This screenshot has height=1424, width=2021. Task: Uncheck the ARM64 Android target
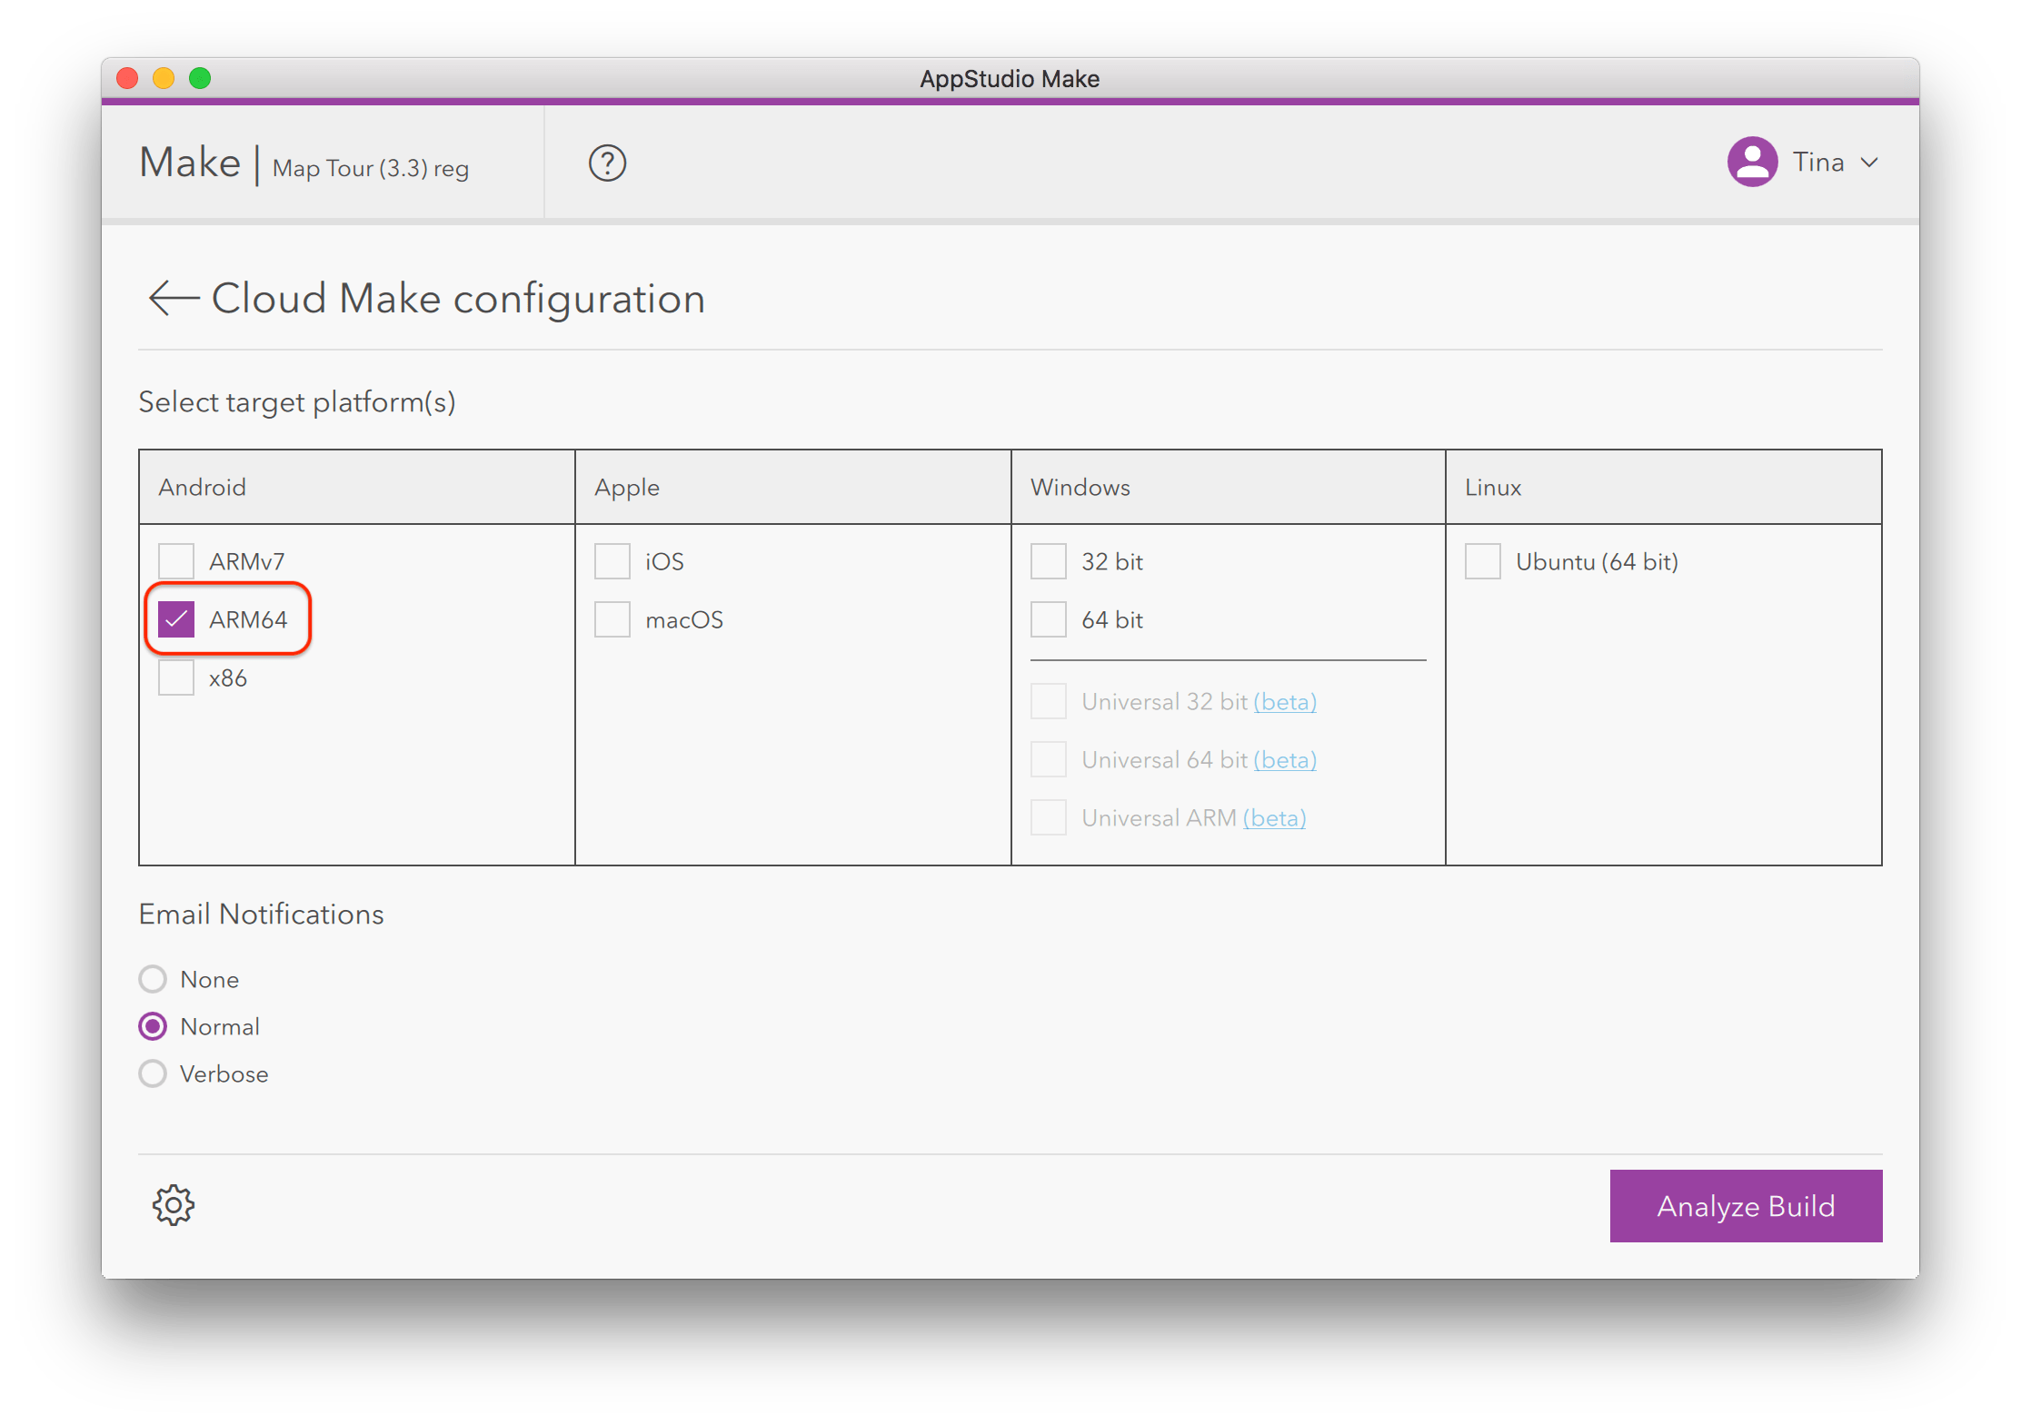click(176, 618)
